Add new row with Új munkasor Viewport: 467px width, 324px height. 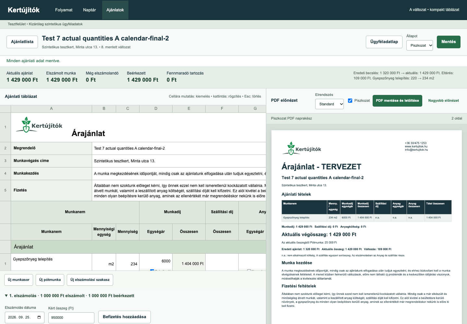click(x=18, y=280)
